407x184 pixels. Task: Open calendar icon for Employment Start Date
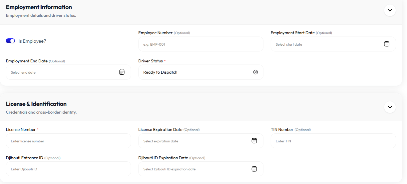tap(386, 44)
